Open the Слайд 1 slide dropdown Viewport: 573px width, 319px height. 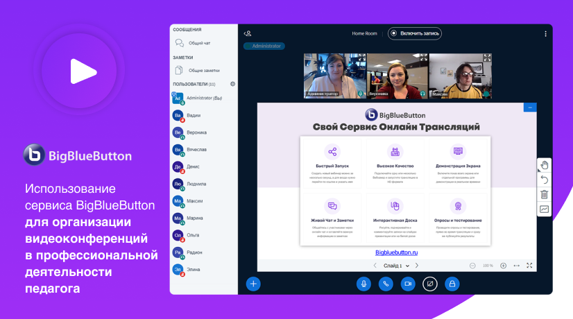(396, 266)
